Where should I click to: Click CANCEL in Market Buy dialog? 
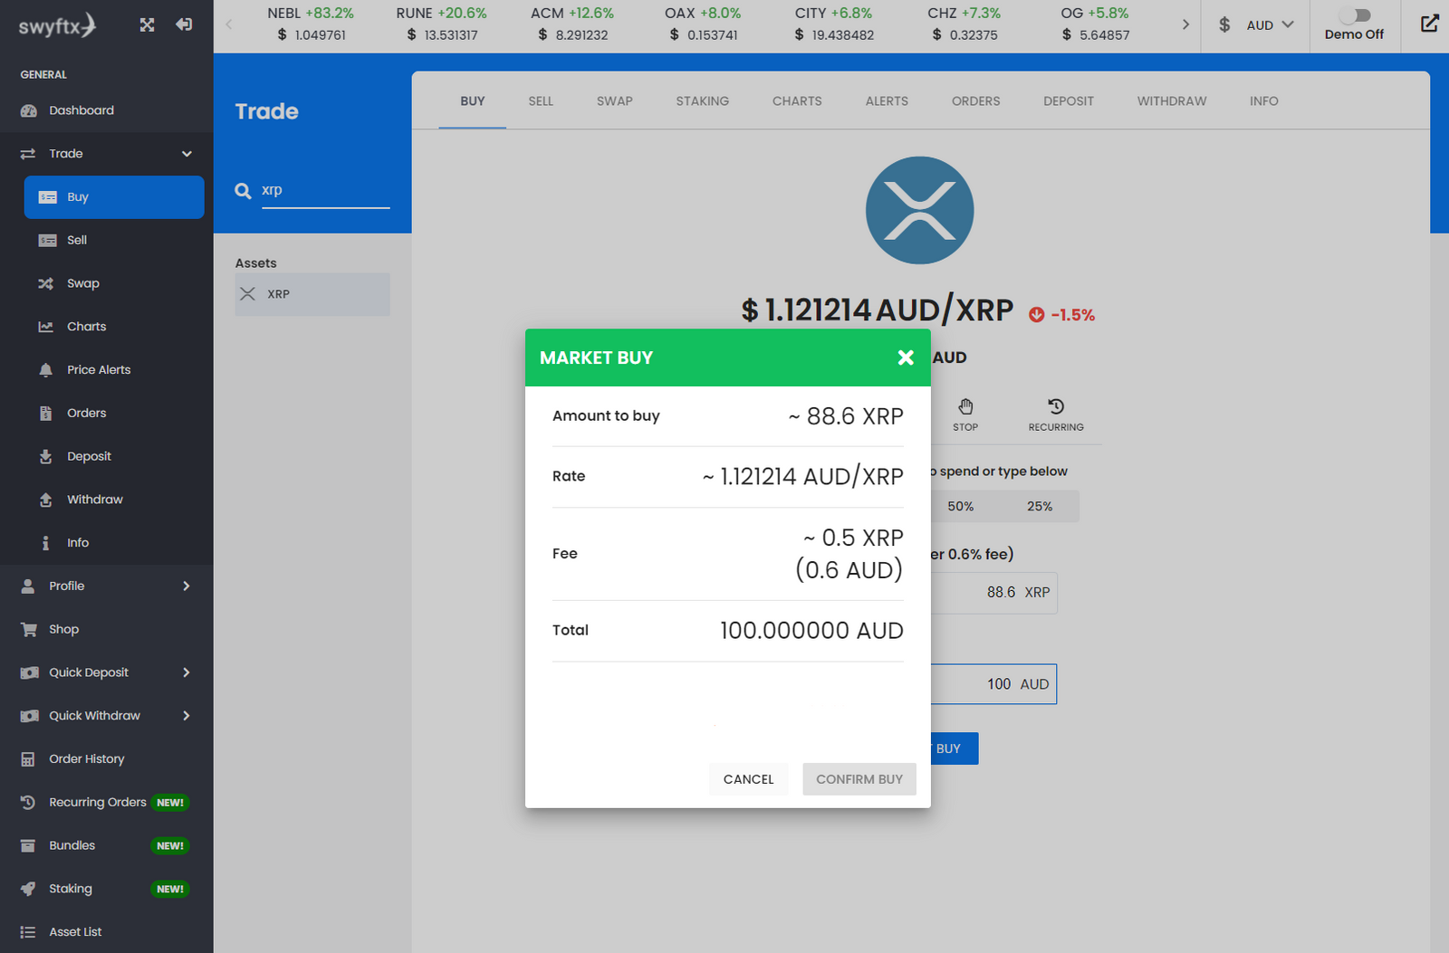[749, 779]
